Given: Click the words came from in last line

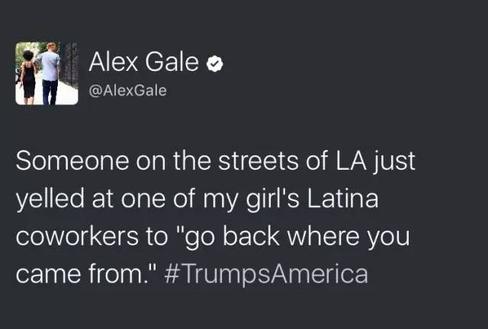Looking at the screenshot, I should (x=79, y=274).
